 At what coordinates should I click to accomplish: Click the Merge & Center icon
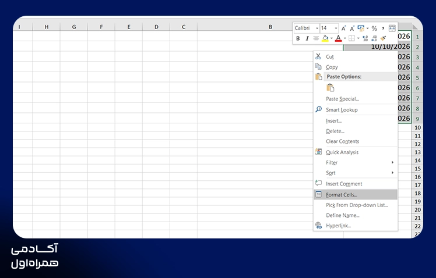392,28
